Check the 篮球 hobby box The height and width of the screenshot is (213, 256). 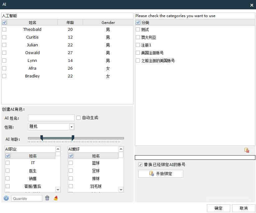71,163
